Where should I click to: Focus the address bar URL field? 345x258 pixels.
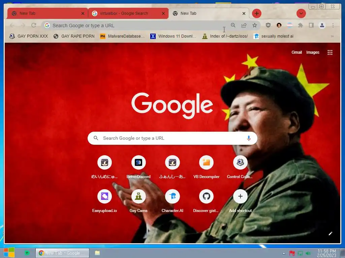click(138, 26)
